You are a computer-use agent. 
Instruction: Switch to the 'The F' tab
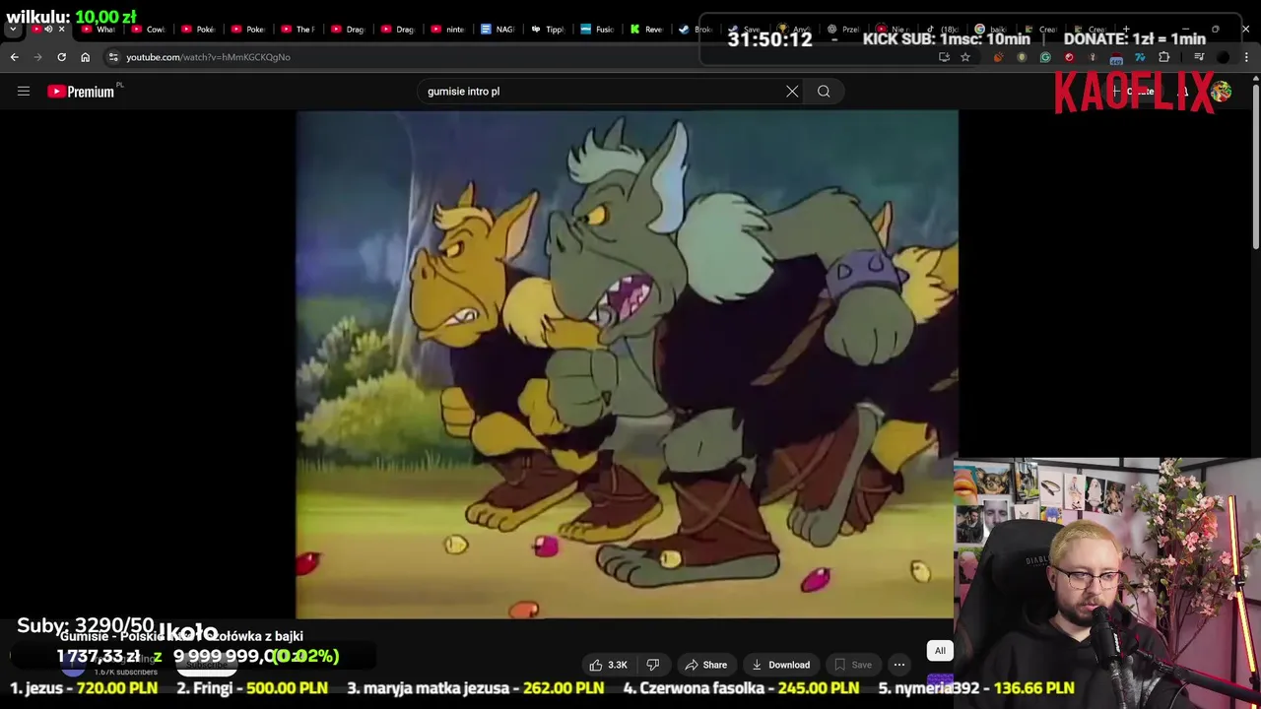299,30
